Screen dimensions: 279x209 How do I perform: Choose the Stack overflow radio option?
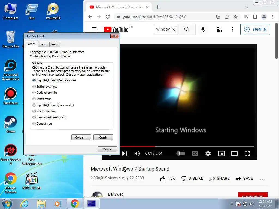(34, 111)
